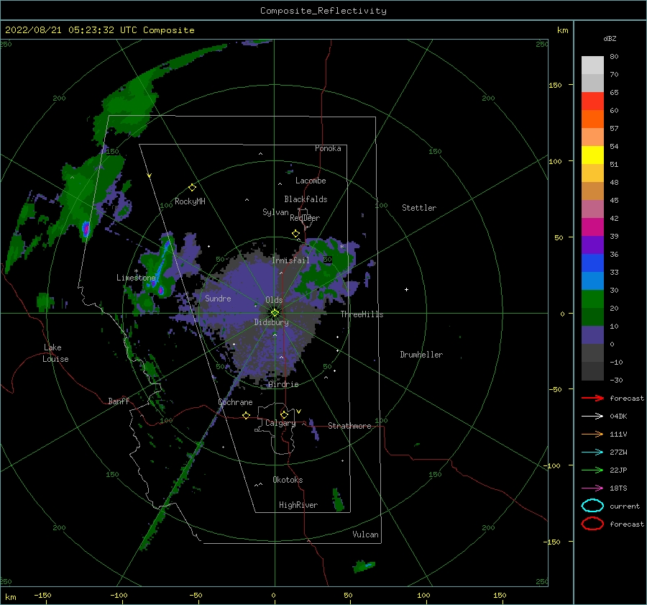Pick the green swatch between 30 and 20

tap(592, 299)
